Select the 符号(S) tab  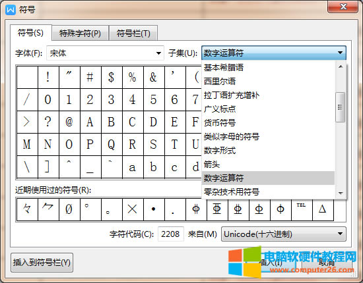(x=31, y=33)
